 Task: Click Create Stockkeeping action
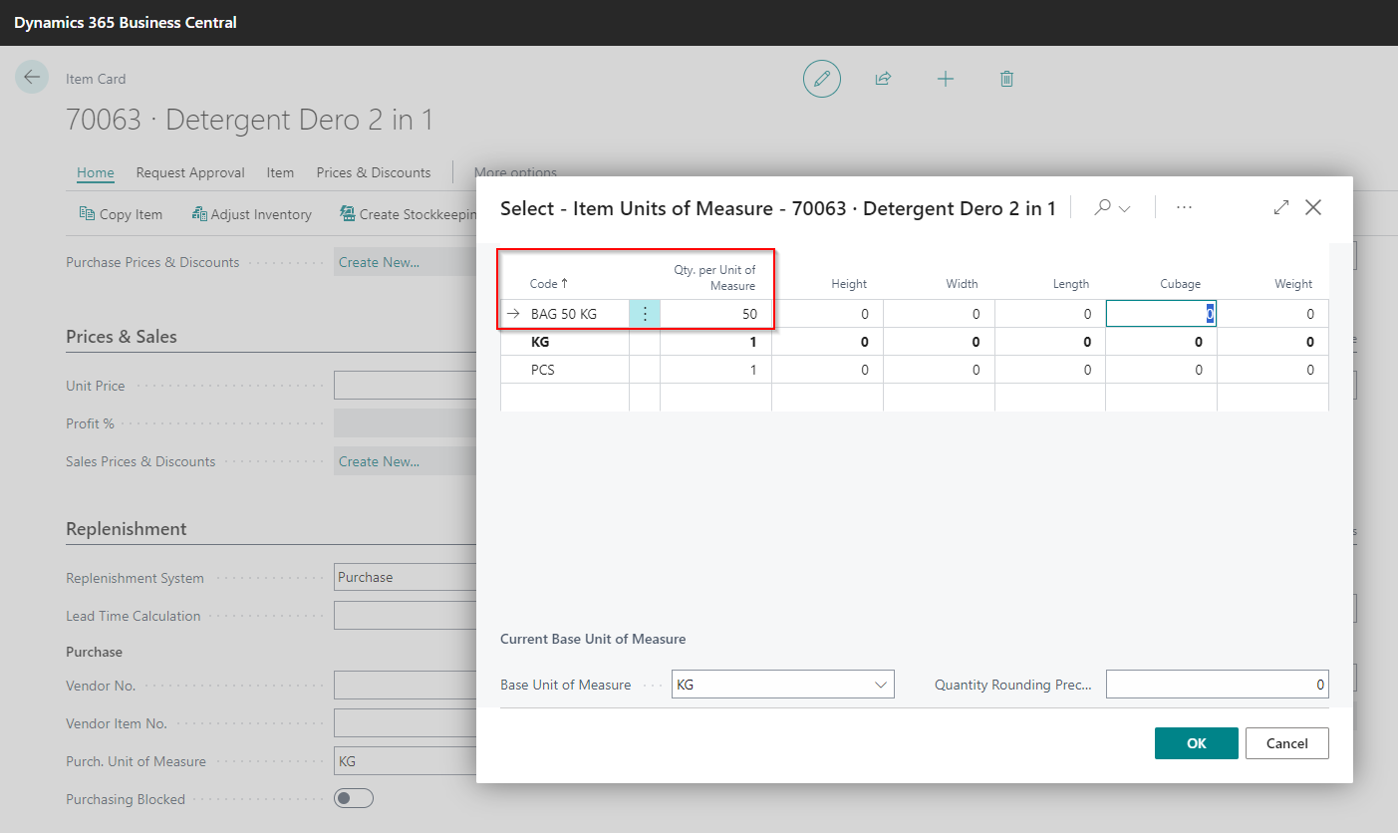(408, 214)
